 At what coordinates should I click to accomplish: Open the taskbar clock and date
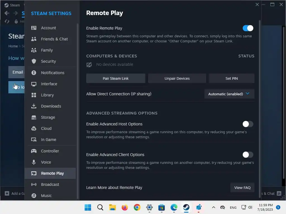click(265, 207)
